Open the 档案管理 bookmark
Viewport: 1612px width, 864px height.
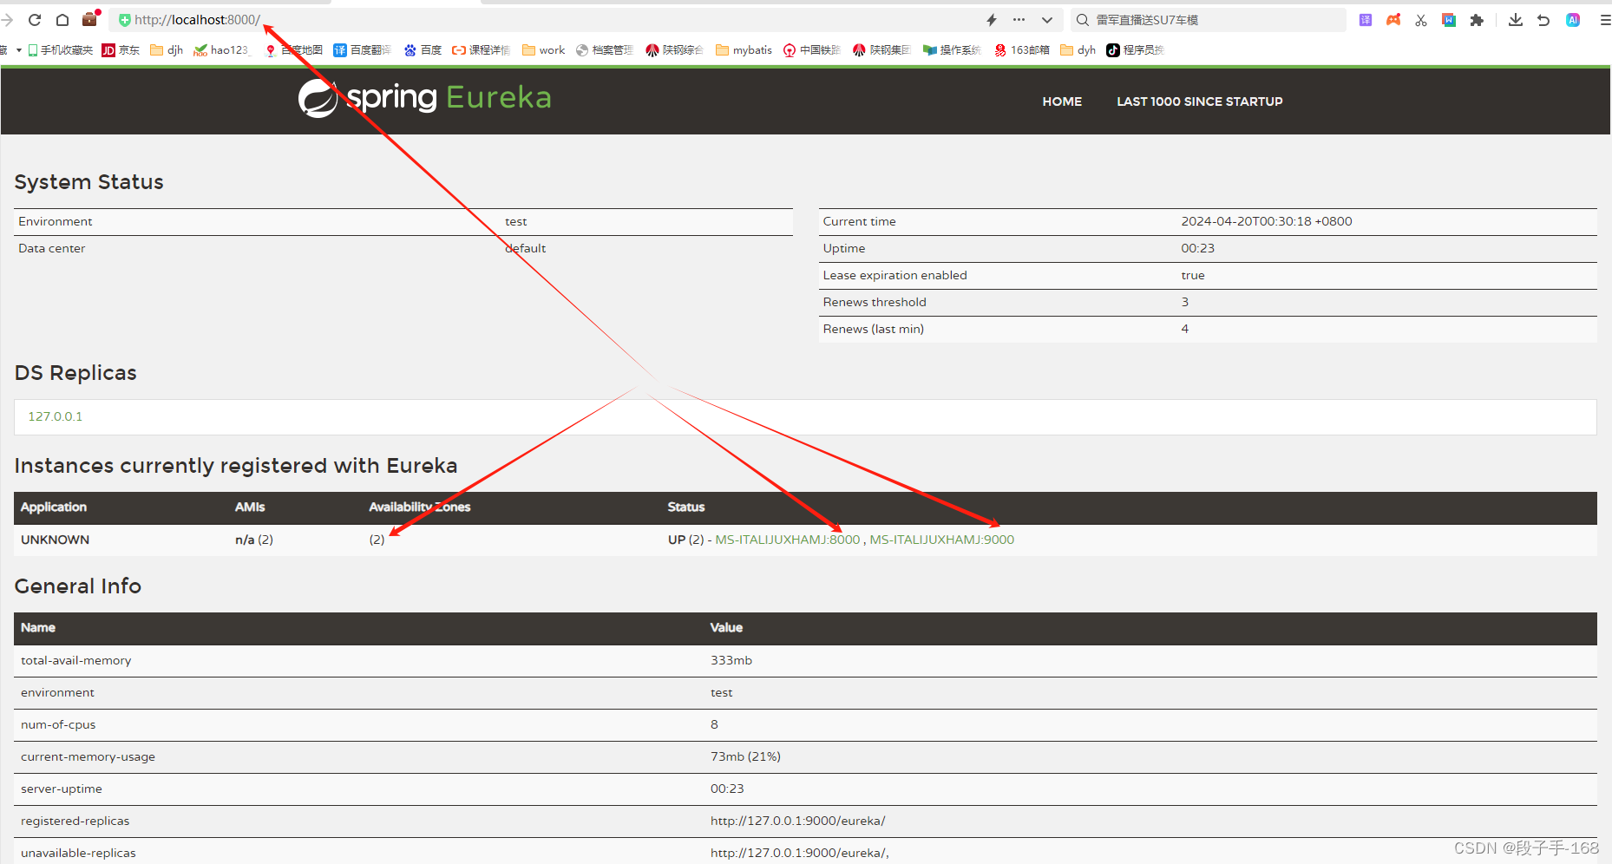pos(605,50)
